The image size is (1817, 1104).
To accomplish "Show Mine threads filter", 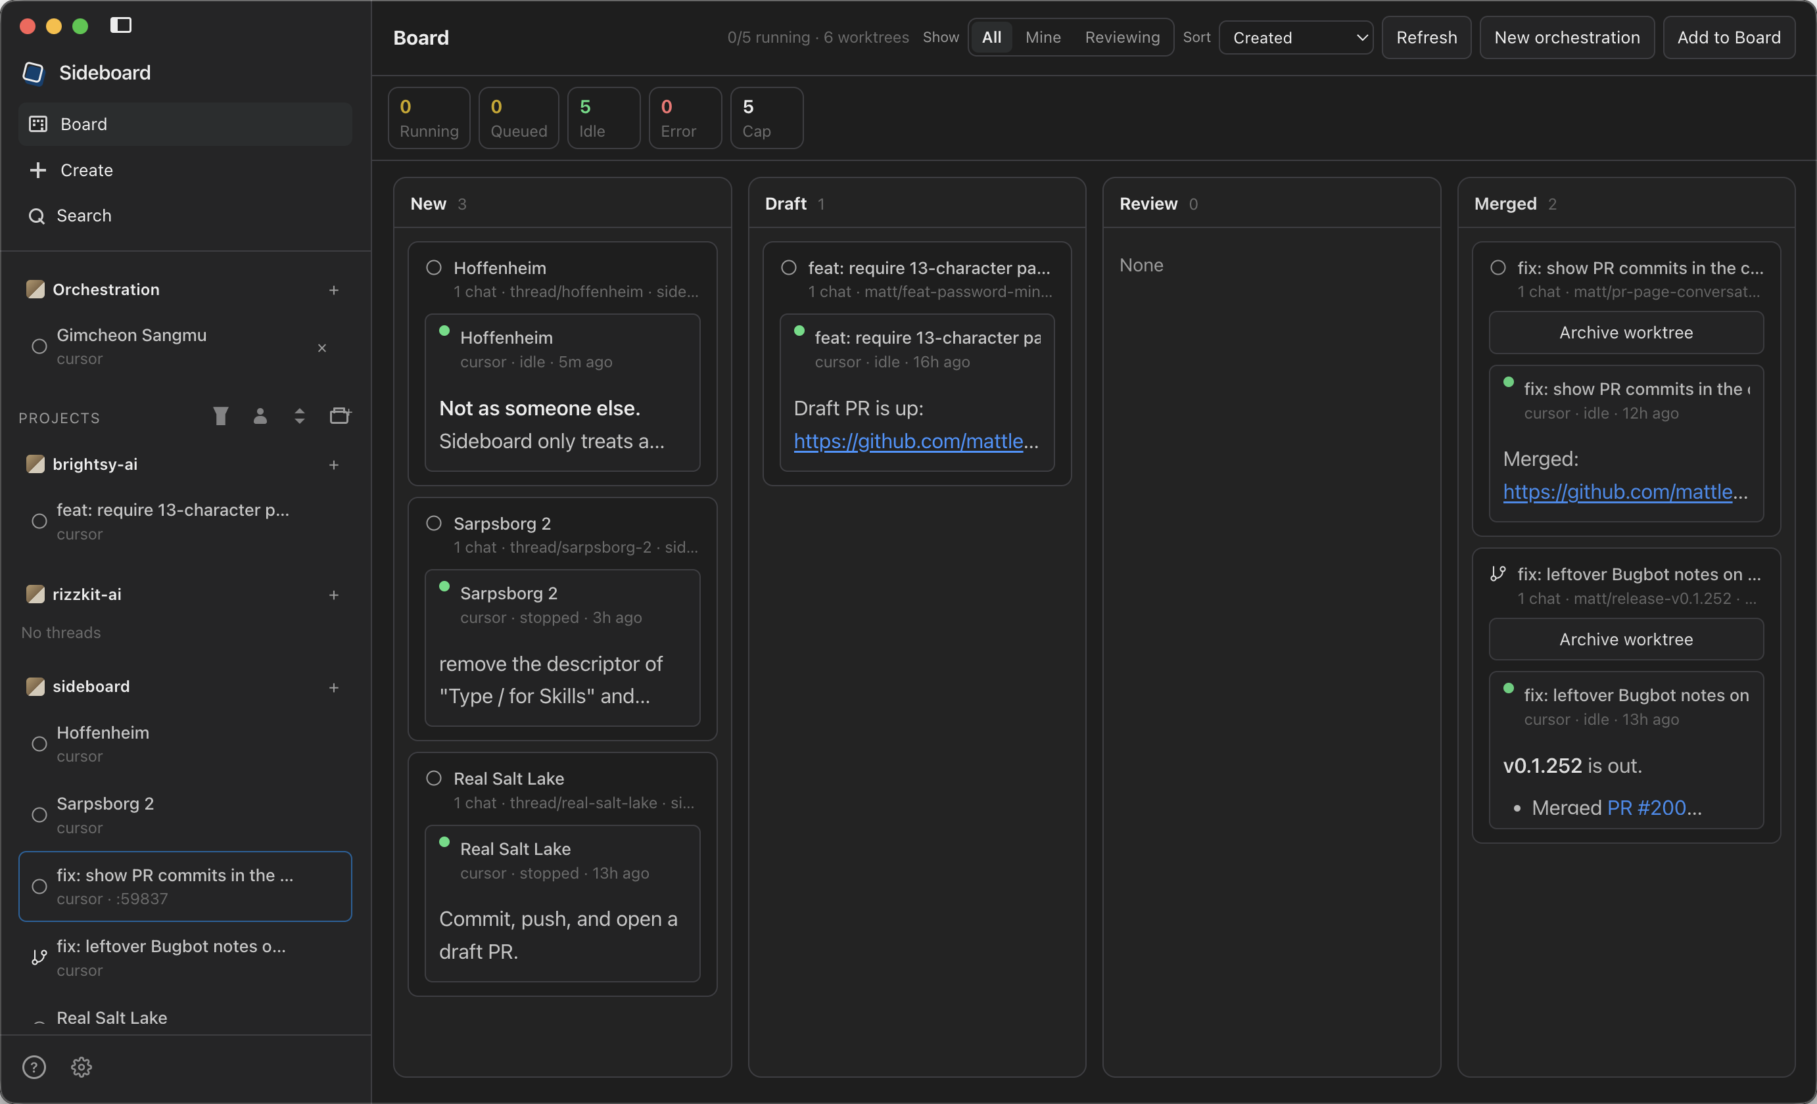I will (1043, 37).
